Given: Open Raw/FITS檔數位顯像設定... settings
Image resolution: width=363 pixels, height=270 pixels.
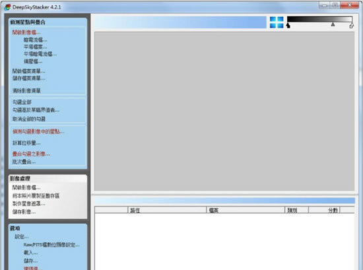Looking at the screenshot, I should pos(51,245).
